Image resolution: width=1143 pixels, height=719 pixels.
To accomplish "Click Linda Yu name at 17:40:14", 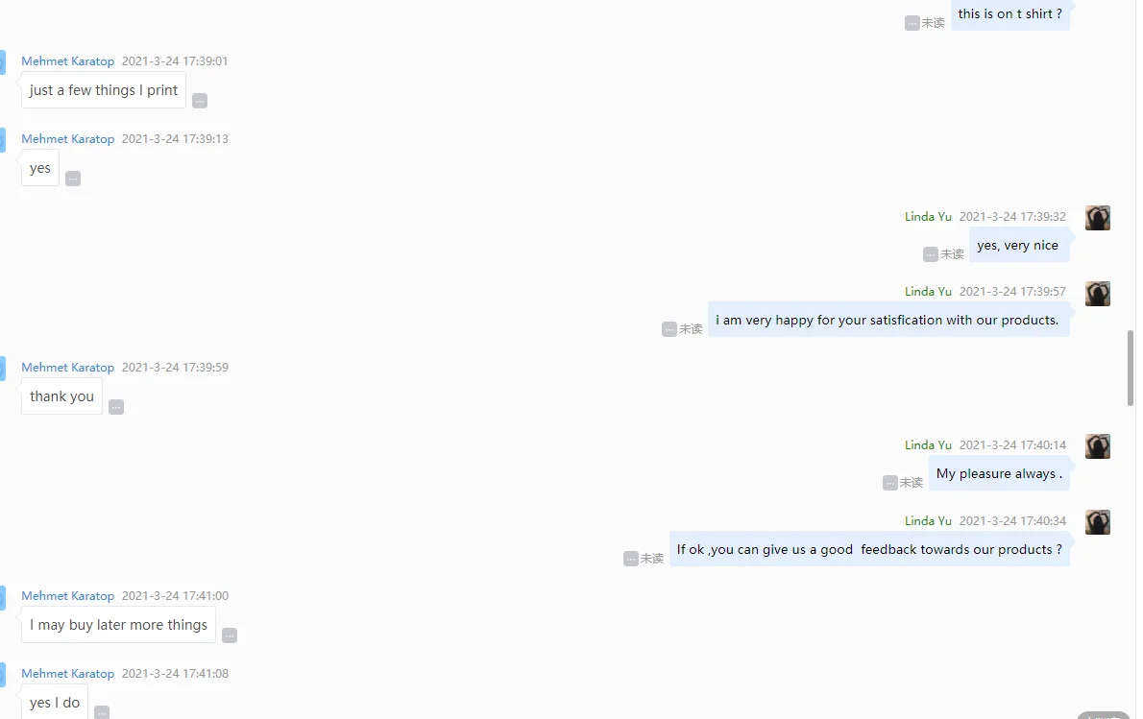I will click(x=928, y=445).
